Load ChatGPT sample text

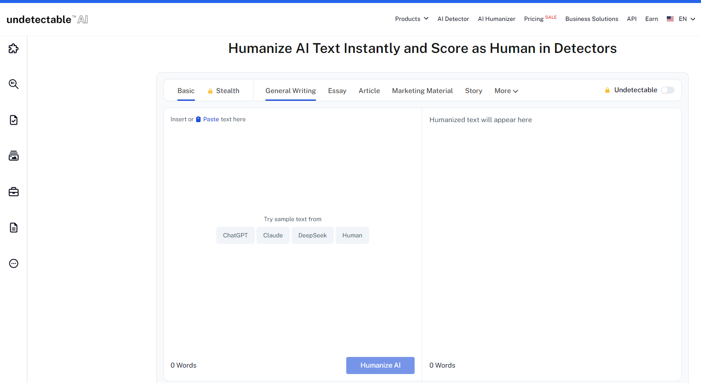point(236,235)
